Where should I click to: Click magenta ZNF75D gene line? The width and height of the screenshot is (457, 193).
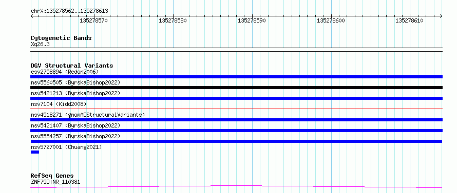(236, 186)
